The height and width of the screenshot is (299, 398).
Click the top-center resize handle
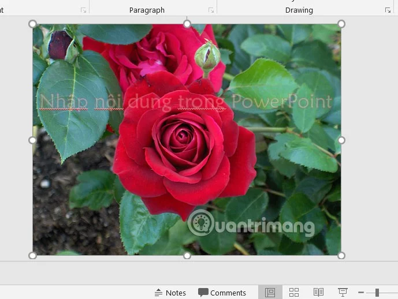(x=187, y=24)
